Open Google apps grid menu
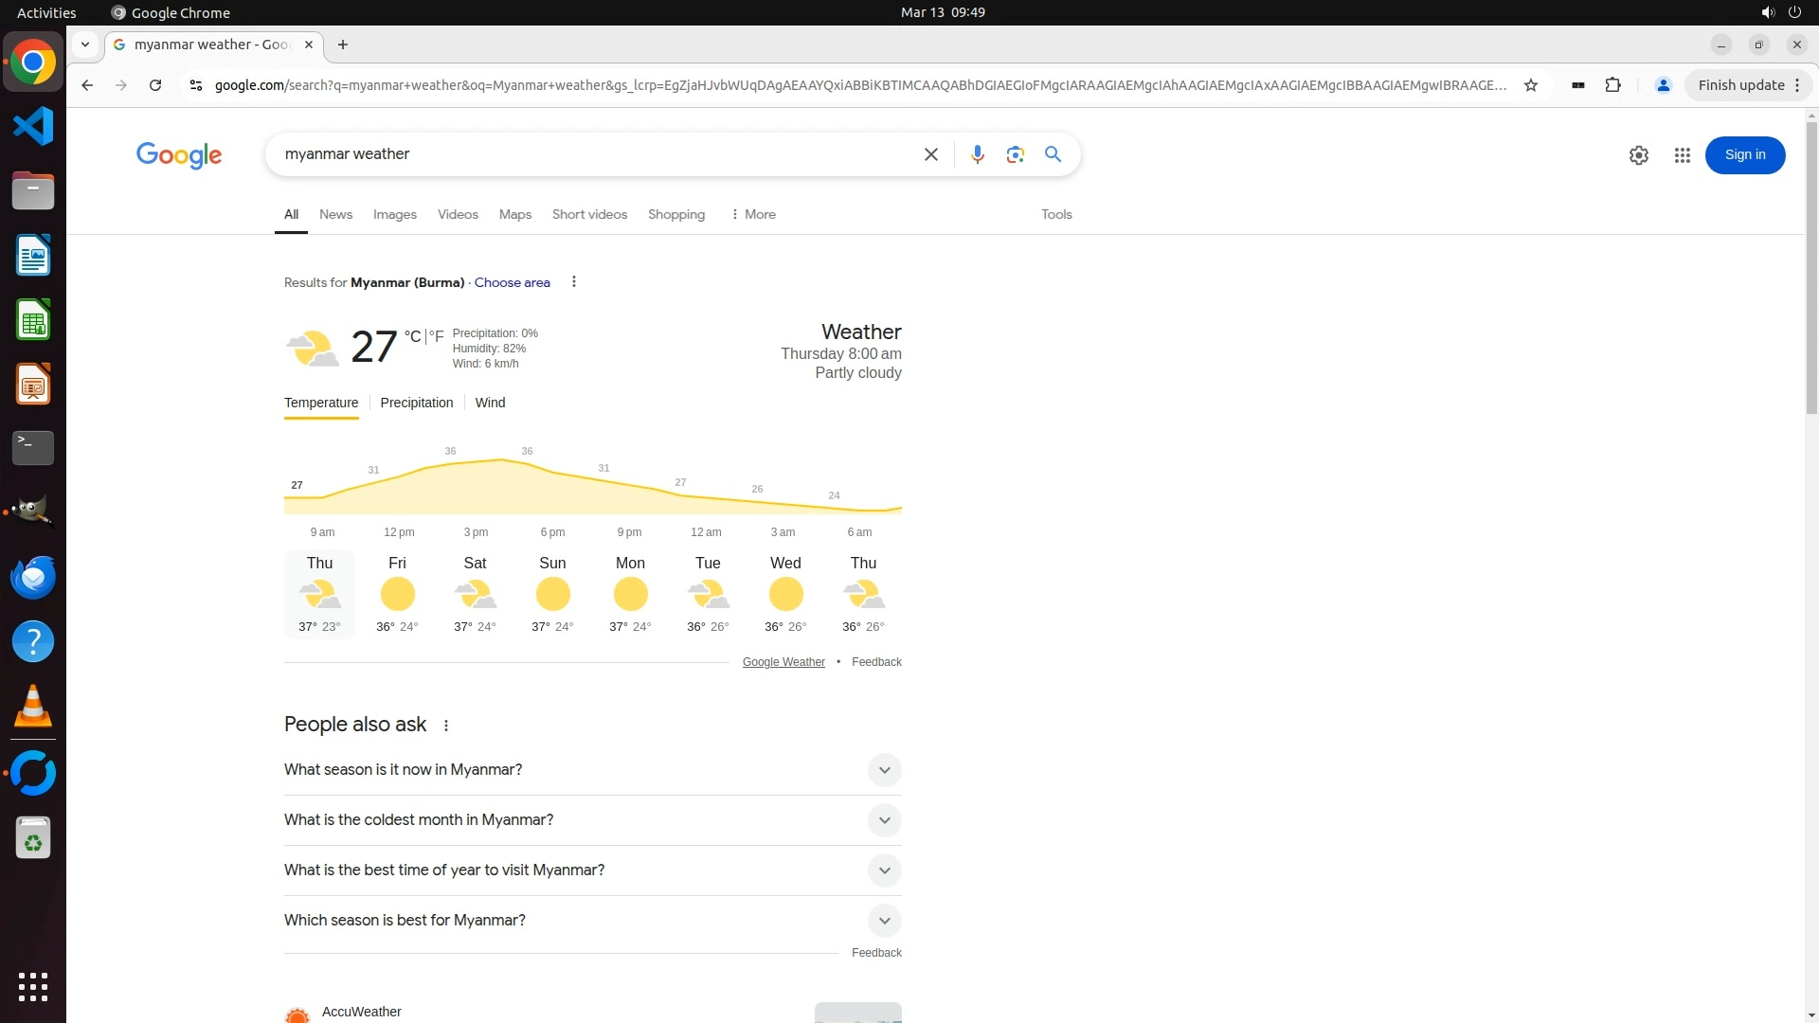Image resolution: width=1819 pixels, height=1023 pixels. point(1682,155)
